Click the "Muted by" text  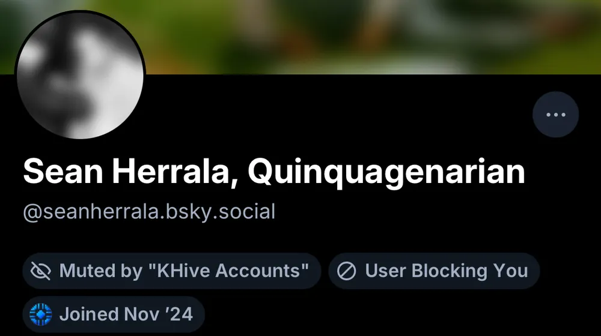[101, 271]
